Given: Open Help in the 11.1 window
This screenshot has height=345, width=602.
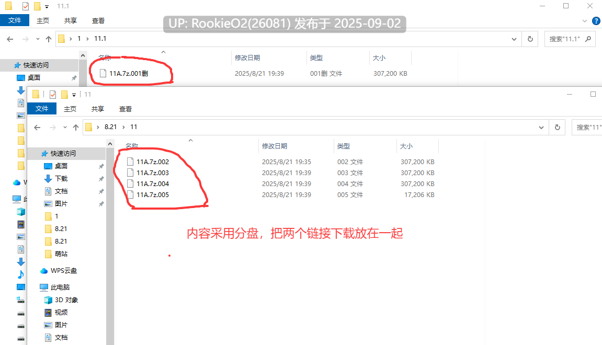Looking at the screenshot, I should tap(596, 21).
